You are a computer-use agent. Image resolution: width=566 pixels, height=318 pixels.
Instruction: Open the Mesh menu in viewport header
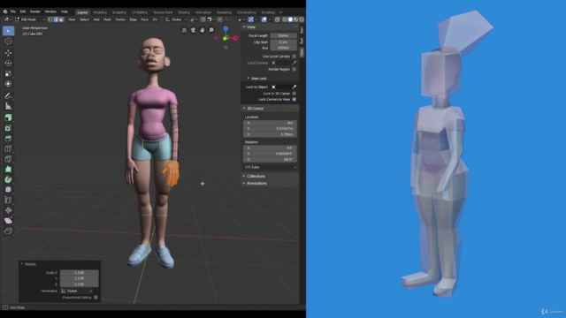(x=107, y=19)
